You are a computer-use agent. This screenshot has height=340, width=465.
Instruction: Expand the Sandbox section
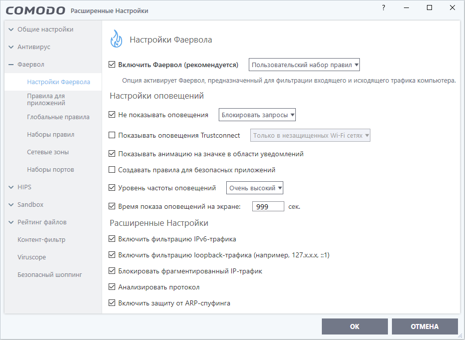(x=11, y=205)
